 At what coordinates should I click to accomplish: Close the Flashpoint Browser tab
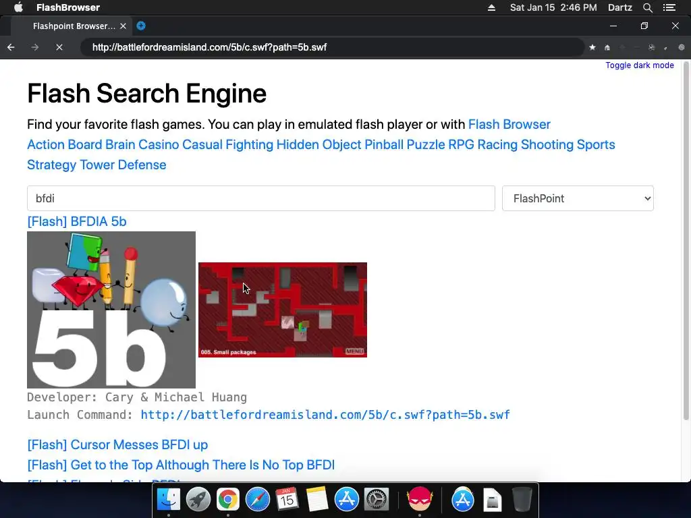123,26
